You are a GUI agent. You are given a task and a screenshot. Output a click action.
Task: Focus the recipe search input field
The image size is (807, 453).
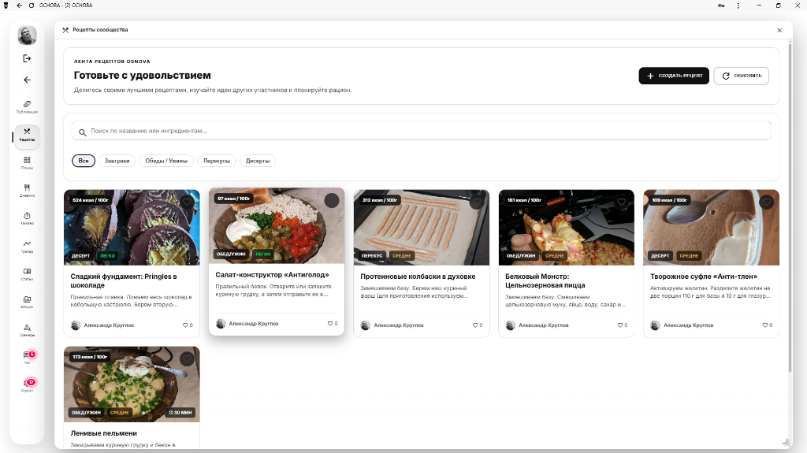coord(422,131)
